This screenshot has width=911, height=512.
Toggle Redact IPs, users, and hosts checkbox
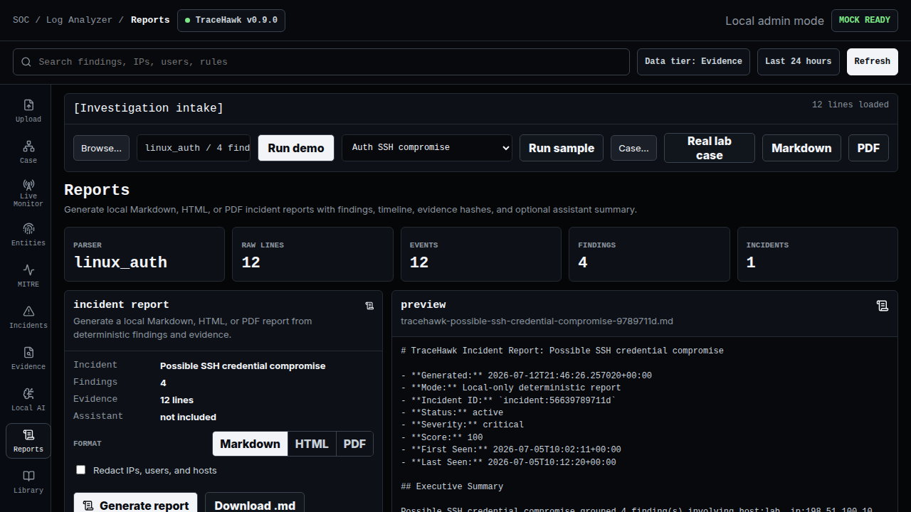pos(80,470)
